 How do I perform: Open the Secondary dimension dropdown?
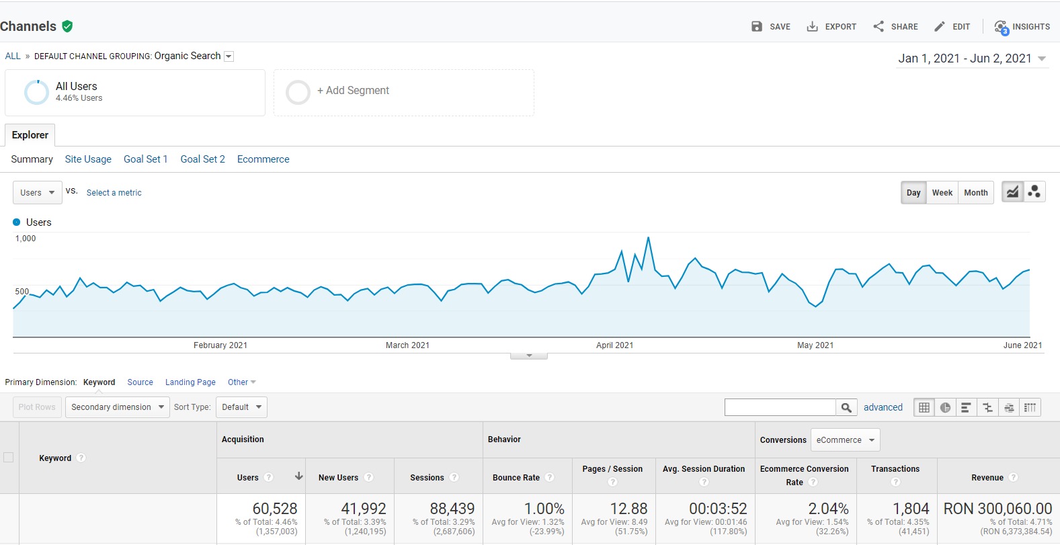(118, 407)
